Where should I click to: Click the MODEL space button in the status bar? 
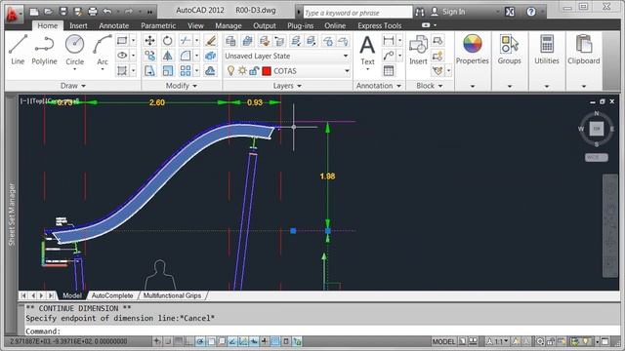(x=443, y=341)
